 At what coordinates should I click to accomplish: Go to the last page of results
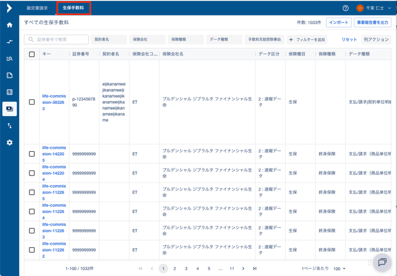click(254, 268)
